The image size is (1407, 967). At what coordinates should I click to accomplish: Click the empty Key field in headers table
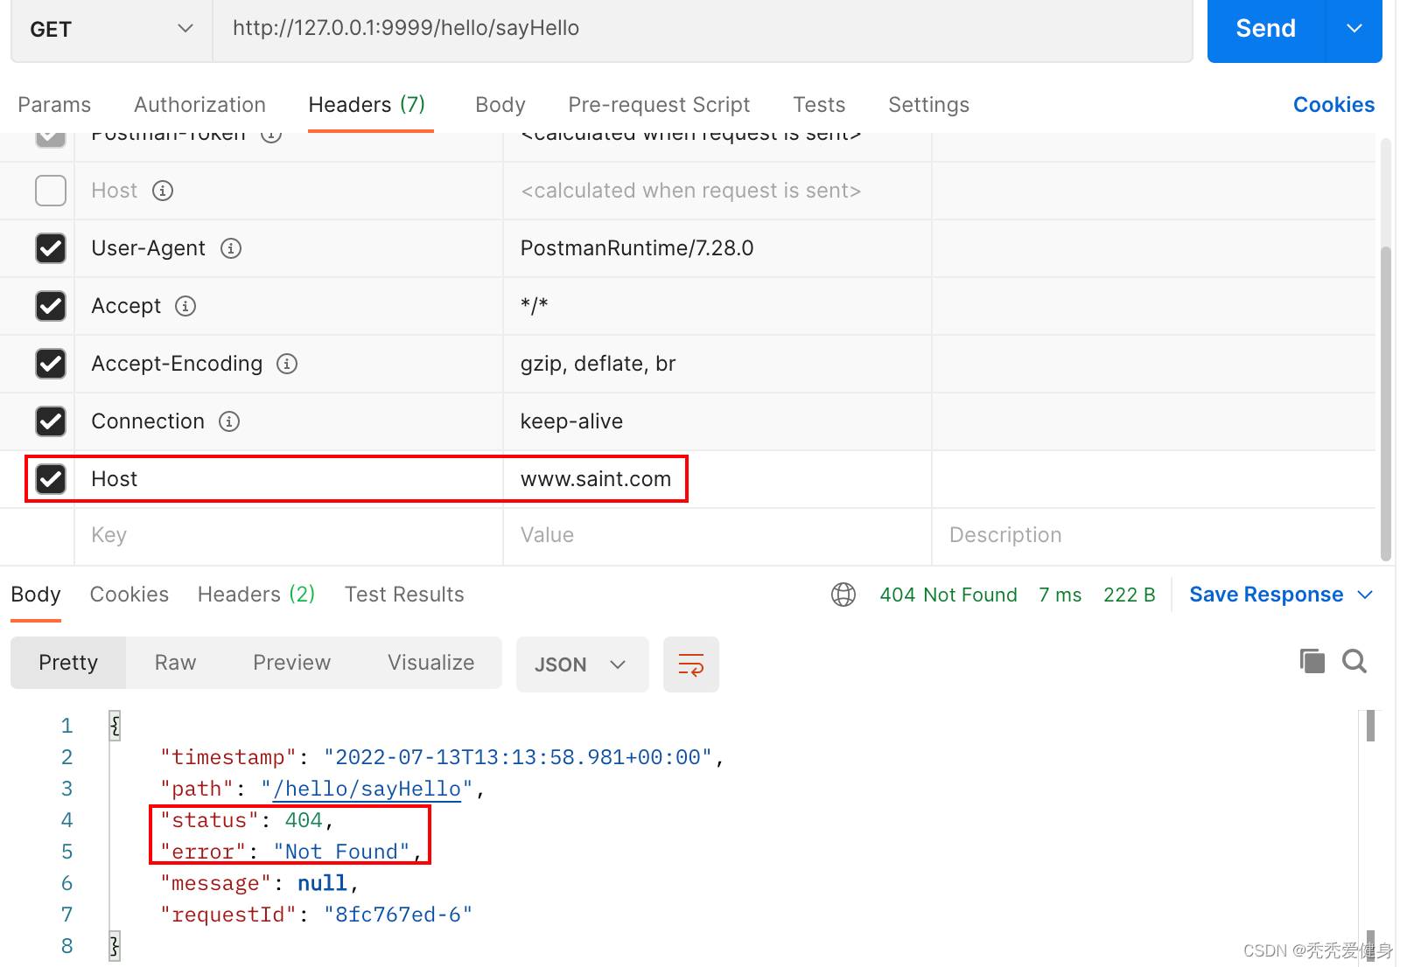(289, 535)
